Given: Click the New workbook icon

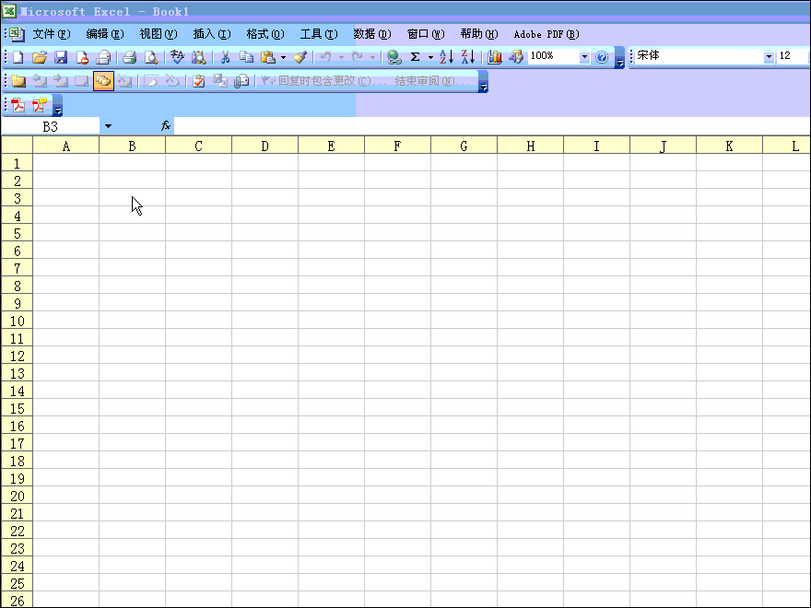Looking at the screenshot, I should click(x=18, y=57).
